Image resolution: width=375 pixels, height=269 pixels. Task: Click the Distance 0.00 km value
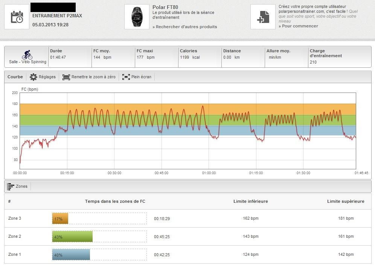coord(231,57)
